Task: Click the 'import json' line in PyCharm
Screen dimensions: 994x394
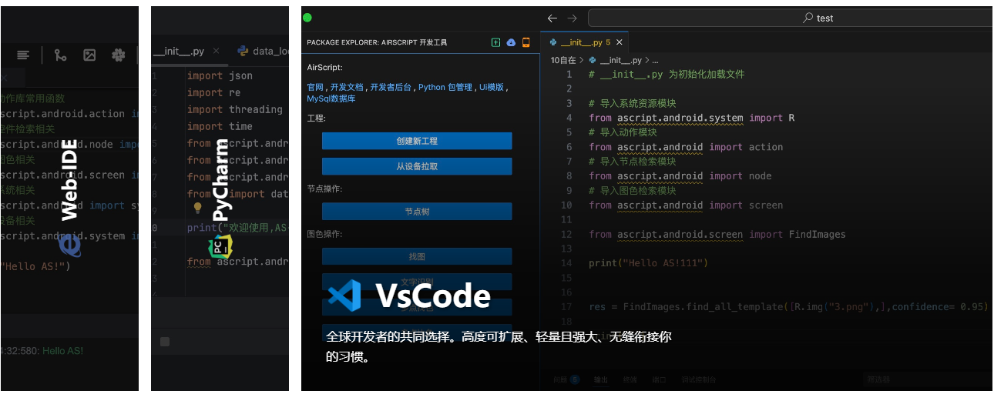Action: pos(220,75)
